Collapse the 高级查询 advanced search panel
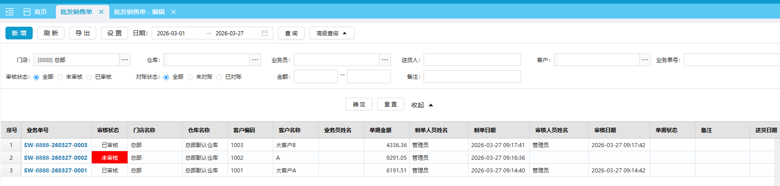The height and width of the screenshot is (186, 780). click(x=331, y=33)
